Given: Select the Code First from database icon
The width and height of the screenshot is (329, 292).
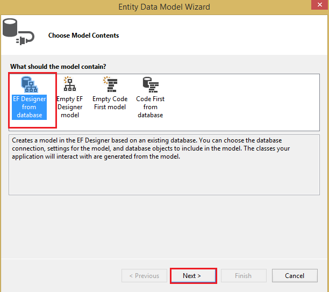Looking at the screenshot, I should [150, 84].
